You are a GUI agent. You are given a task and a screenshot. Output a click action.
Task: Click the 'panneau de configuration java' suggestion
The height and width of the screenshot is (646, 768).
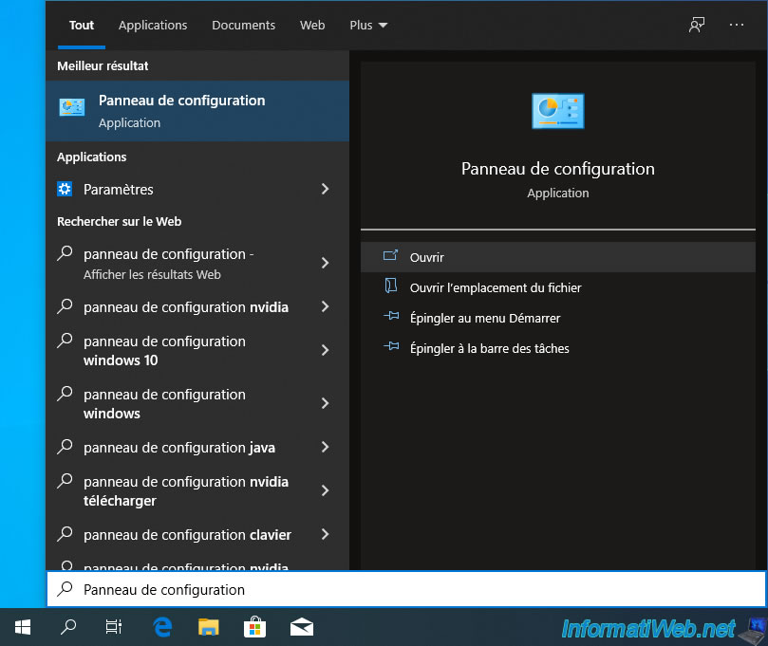(x=197, y=447)
